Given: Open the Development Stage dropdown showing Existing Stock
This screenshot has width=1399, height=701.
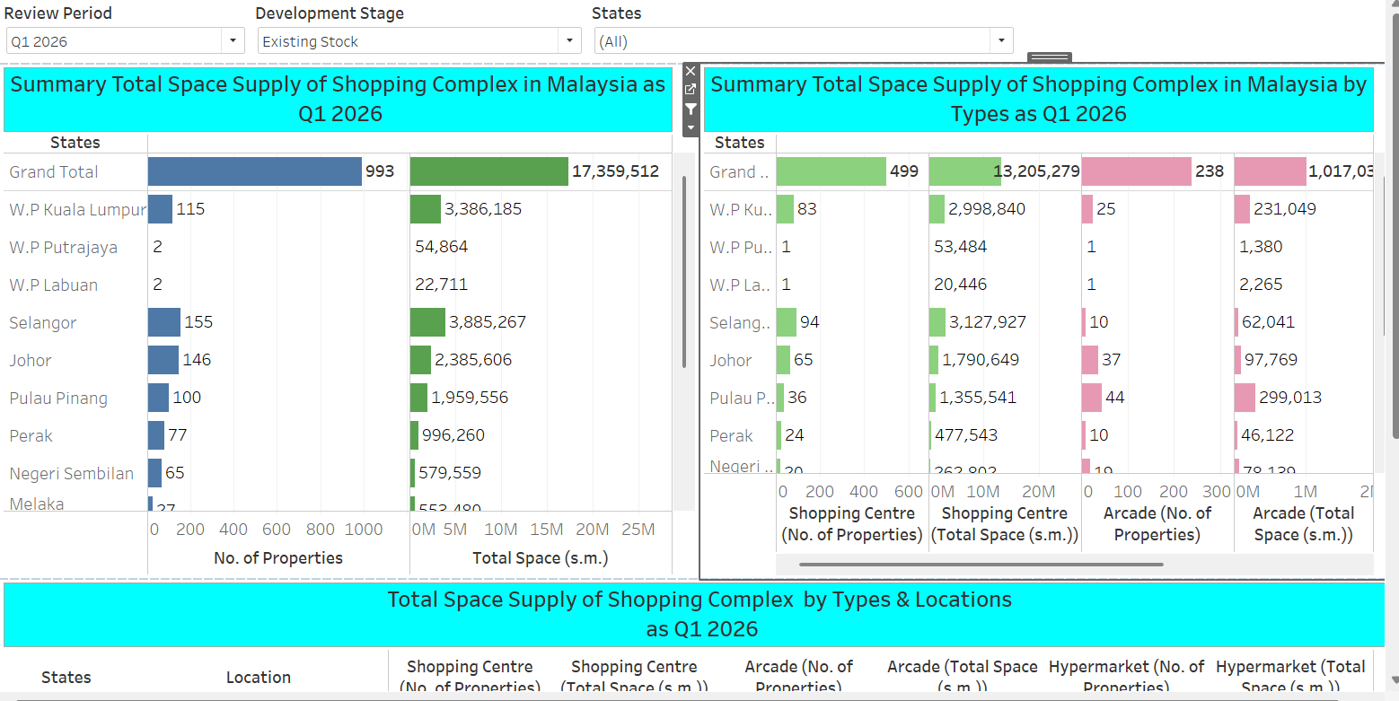Looking at the screenshot, I should click(x=419, y=41).
